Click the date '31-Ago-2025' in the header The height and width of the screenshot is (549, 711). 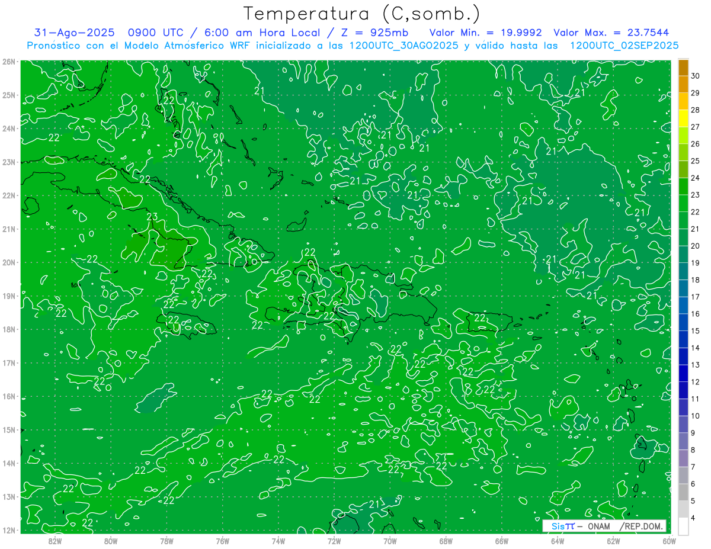point(74,33)
